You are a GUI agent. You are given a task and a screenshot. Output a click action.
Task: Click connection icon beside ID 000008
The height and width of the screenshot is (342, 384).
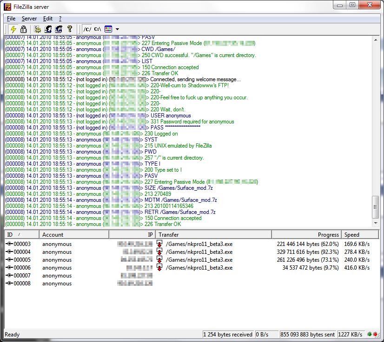point(9,284)
